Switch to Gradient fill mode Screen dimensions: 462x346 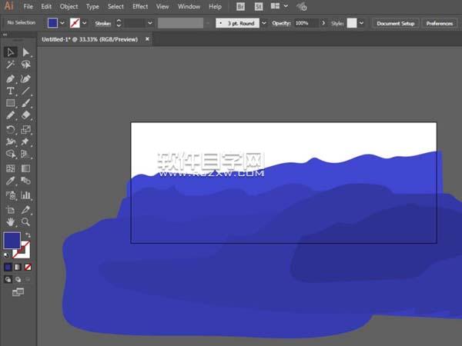tap(18, 267)
